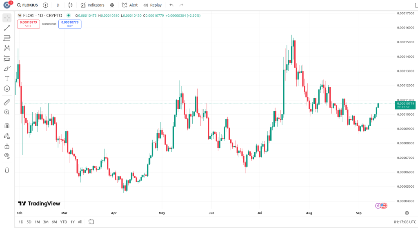Click the Sep label on time axis
Screen dimensions: 418x228
coord(358,213)
